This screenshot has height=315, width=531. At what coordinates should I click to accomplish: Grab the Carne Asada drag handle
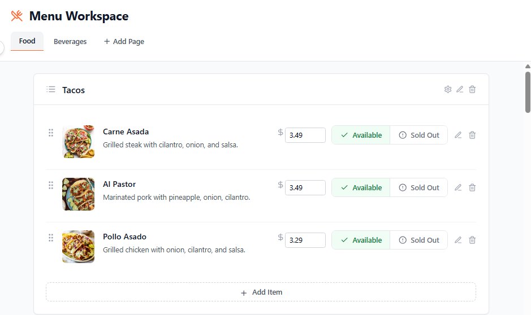tap(51, 133)
